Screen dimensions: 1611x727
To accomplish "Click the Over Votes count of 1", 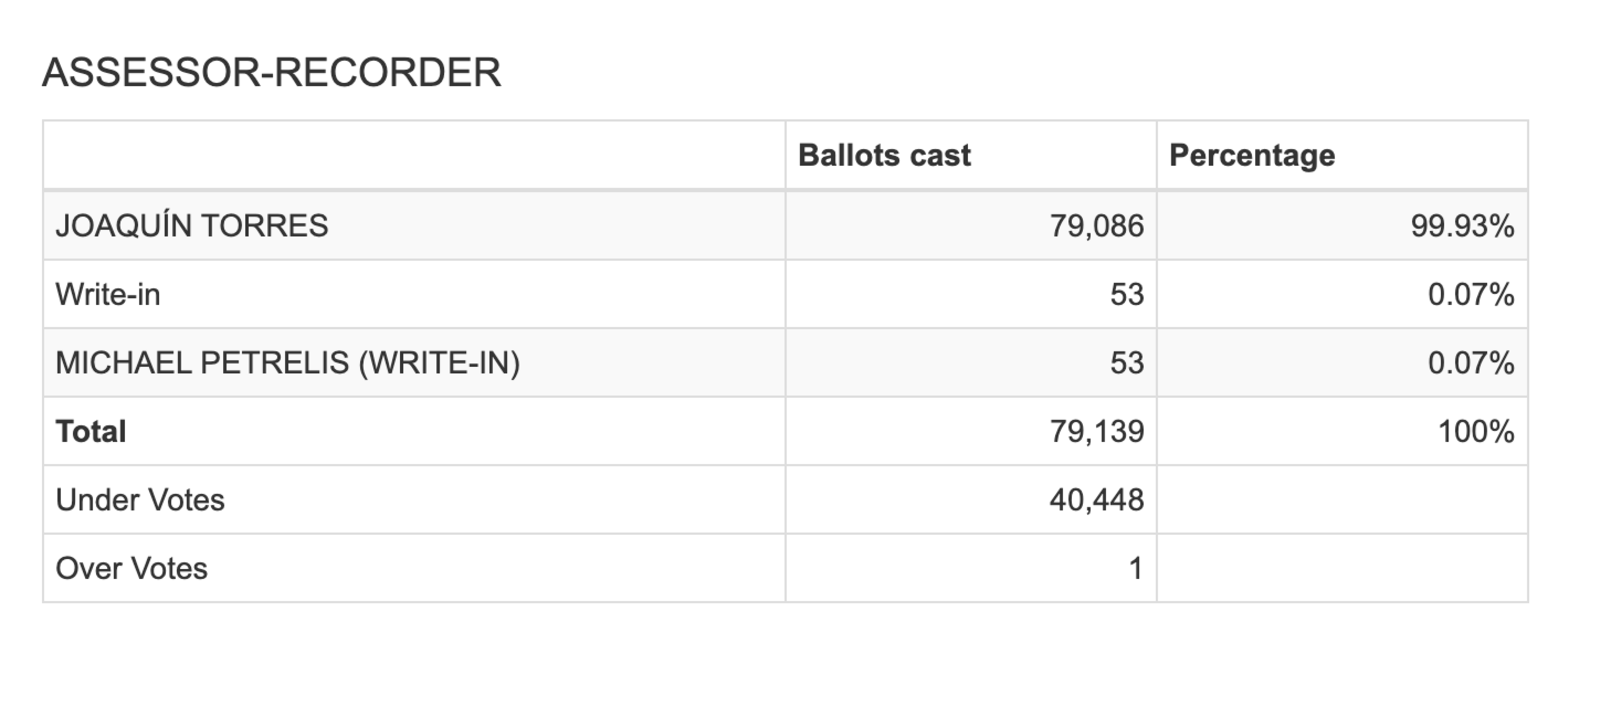I will tap(1136, 569).
